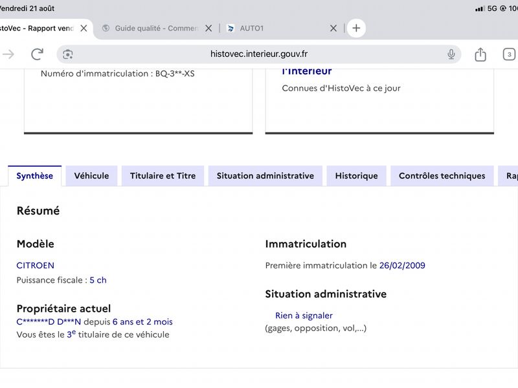Click the 5 ch fiscal power value
The height and width of the screenshot is (388, 518).
[x=98, y=280]
